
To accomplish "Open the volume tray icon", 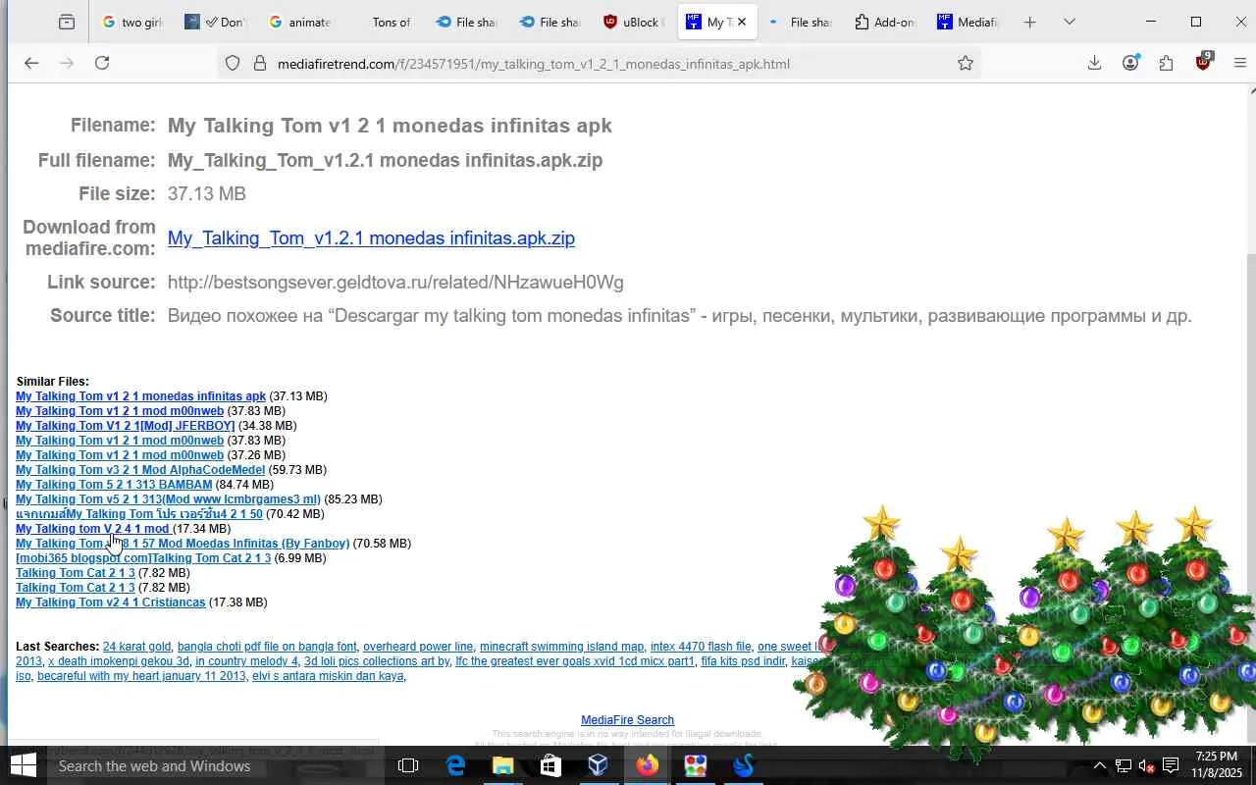I will (1146, 766).
